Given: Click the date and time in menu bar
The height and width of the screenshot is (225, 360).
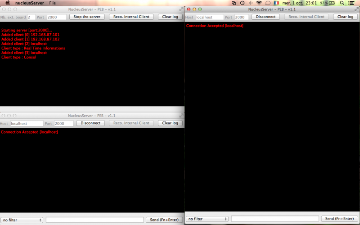Looking at the screenshot, I should (x=299, y=3).
